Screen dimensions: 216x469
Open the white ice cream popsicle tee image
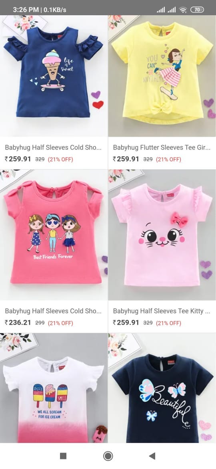click(x=54, y=388)
